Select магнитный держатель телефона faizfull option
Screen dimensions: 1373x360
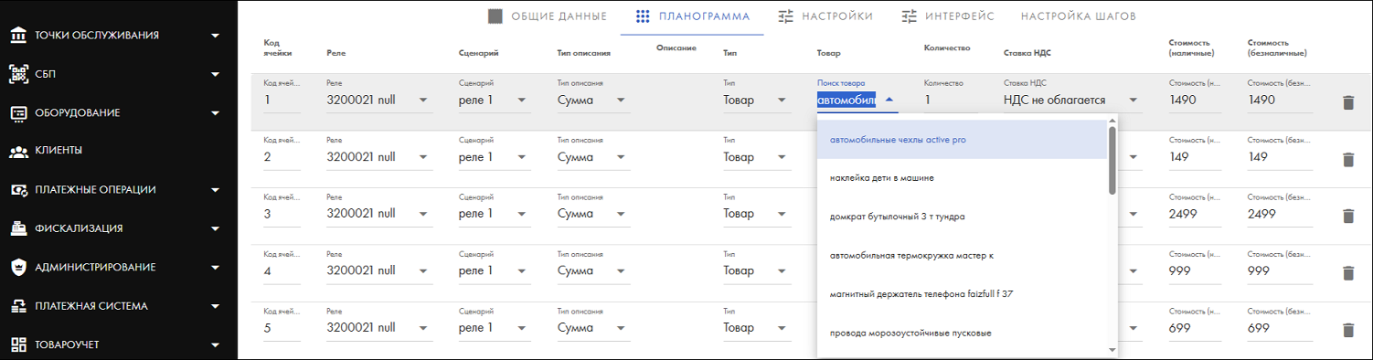(963, 293)
